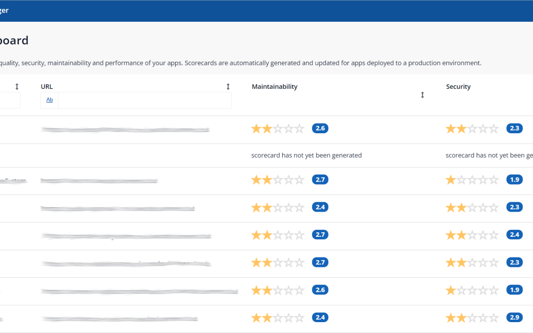The width and height of the screenshot is (533, 333).
Task: Open the URL link in the last visible row
Action: click(x=119, y=319)
